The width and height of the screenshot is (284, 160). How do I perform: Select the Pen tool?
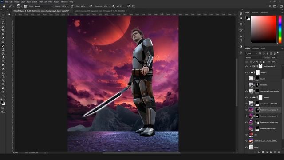(x=3, y=72)
